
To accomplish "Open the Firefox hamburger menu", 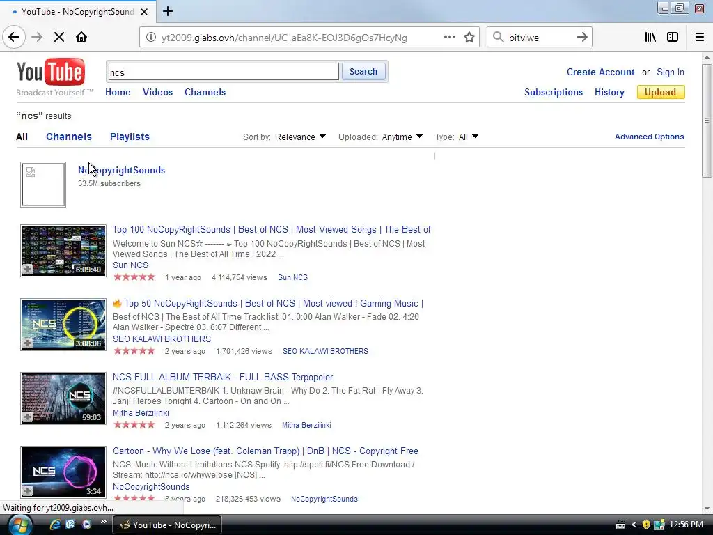I will [x=700, y=38].
